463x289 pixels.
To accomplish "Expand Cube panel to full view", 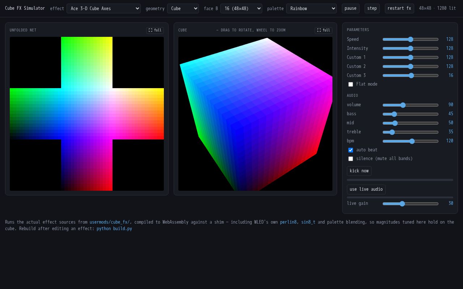I will coord(323,30).
